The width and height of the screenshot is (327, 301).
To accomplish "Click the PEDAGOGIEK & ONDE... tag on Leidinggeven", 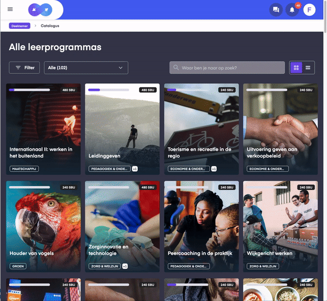I will pyautogui.click(x=110, y=169).
